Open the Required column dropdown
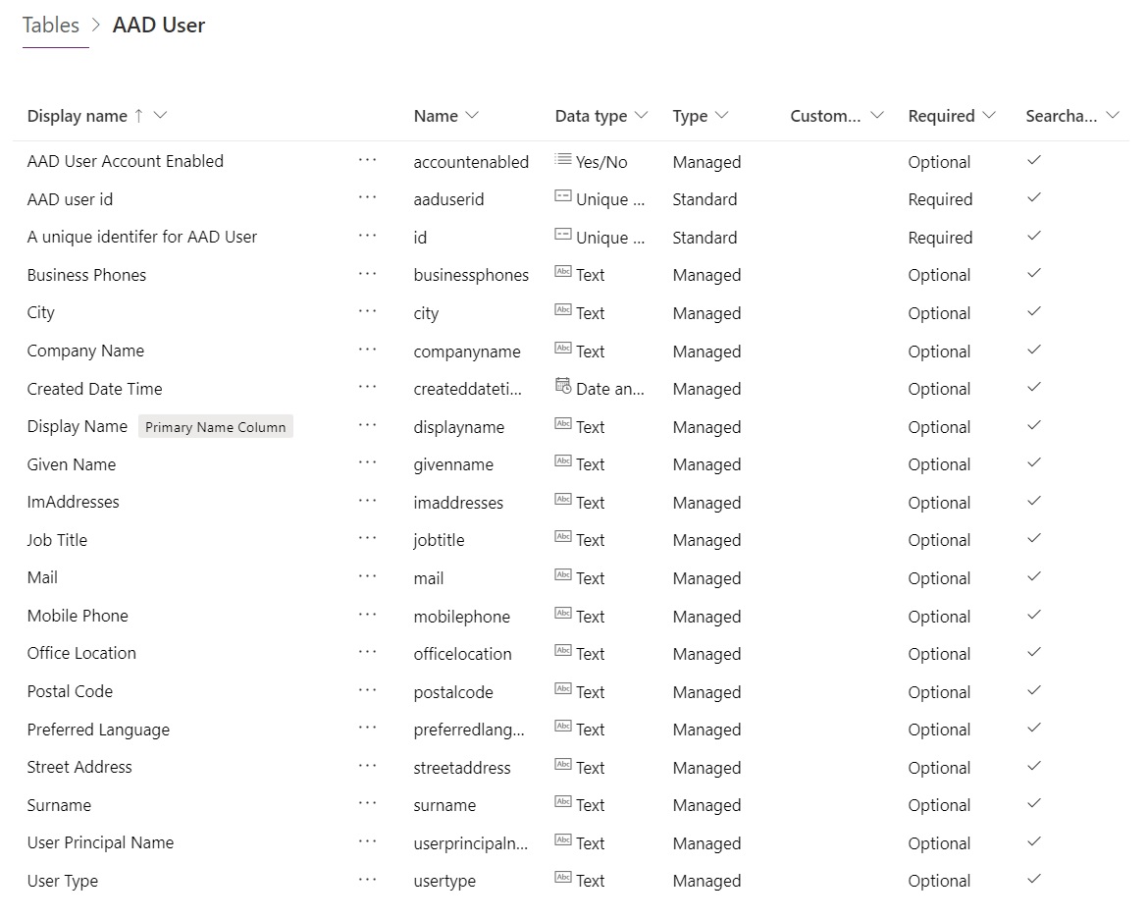Viewport: 1148px width, 920px height. (991, 116)
